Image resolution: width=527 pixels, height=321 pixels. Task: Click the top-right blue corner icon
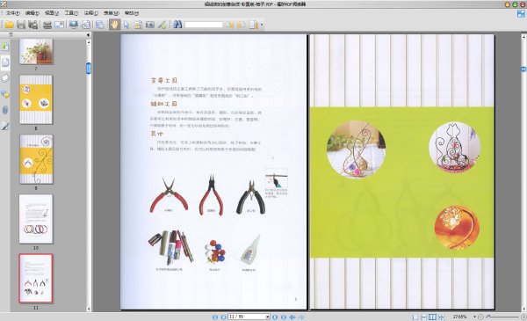(x=521, y=13)
